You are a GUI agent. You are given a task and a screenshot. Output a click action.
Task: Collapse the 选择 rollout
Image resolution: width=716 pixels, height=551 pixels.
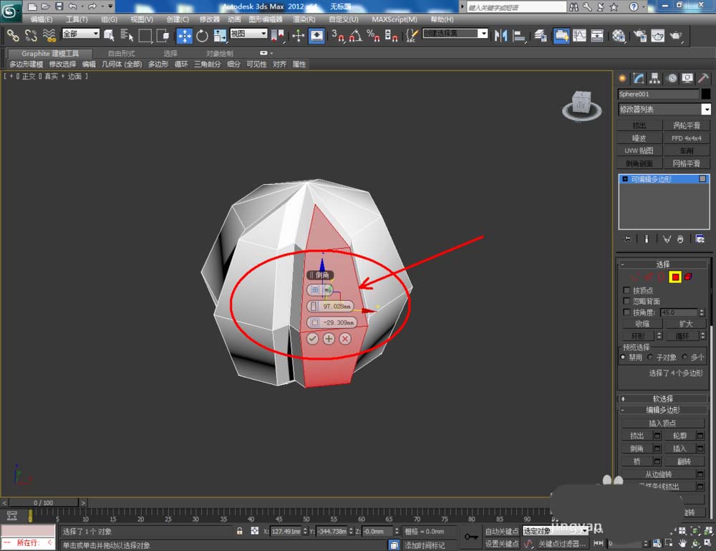pyautogui.click(x=662, y=264)
